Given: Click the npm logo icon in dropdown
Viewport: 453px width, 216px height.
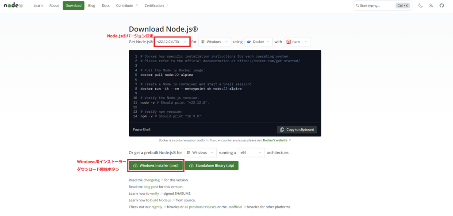Looking at the screenshot, I should click(288, 42).
